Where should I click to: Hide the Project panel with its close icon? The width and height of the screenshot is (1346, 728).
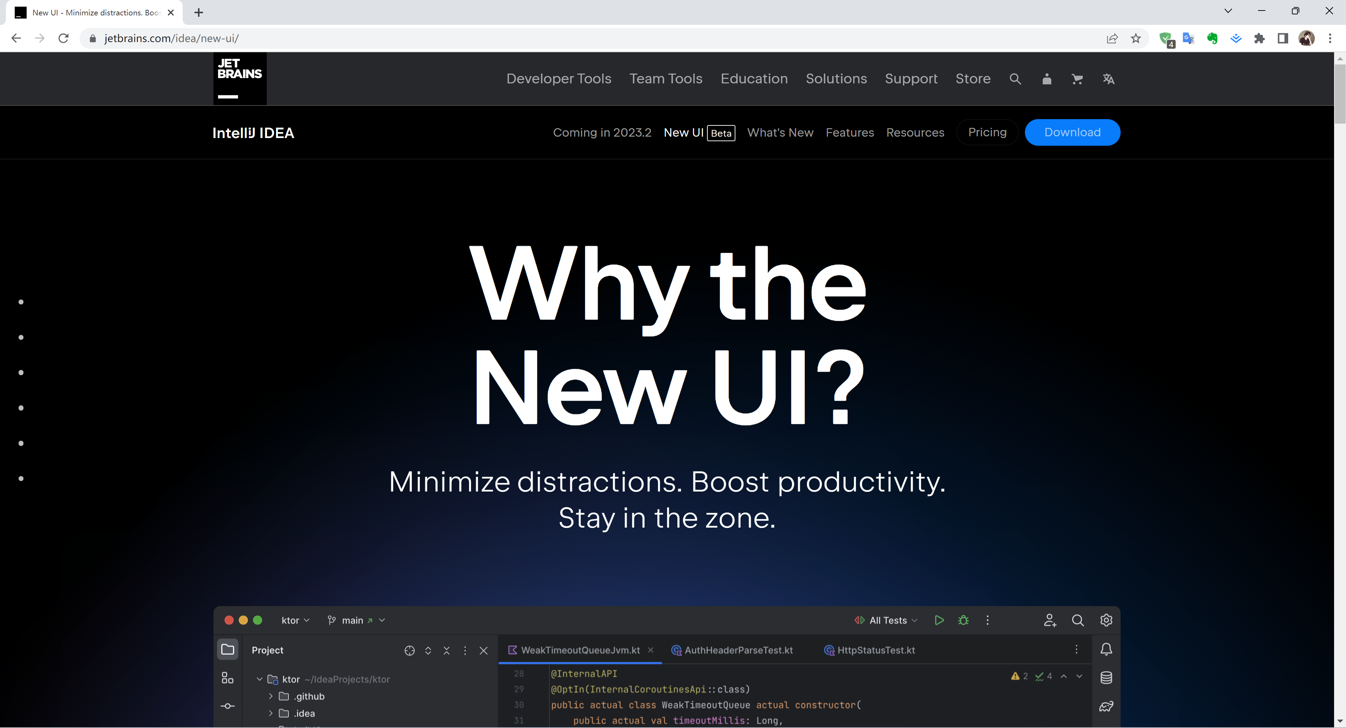[x=483, y=650]
